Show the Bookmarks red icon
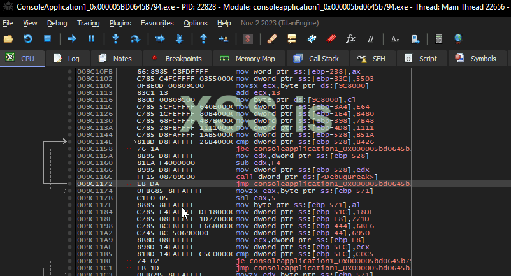511x276 pixels. [331, 39]
